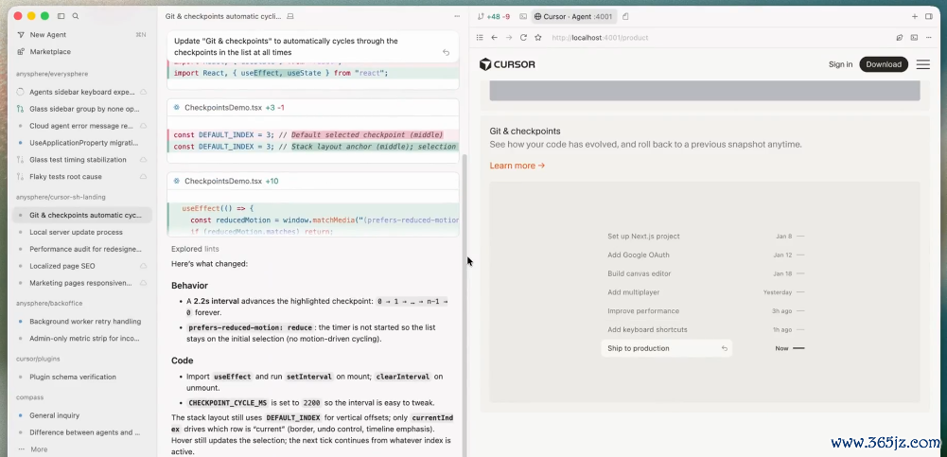Screen dimensions: 947x457
Task: Select Set up Next.js project checkpoint
Action: tap(643, 236)
